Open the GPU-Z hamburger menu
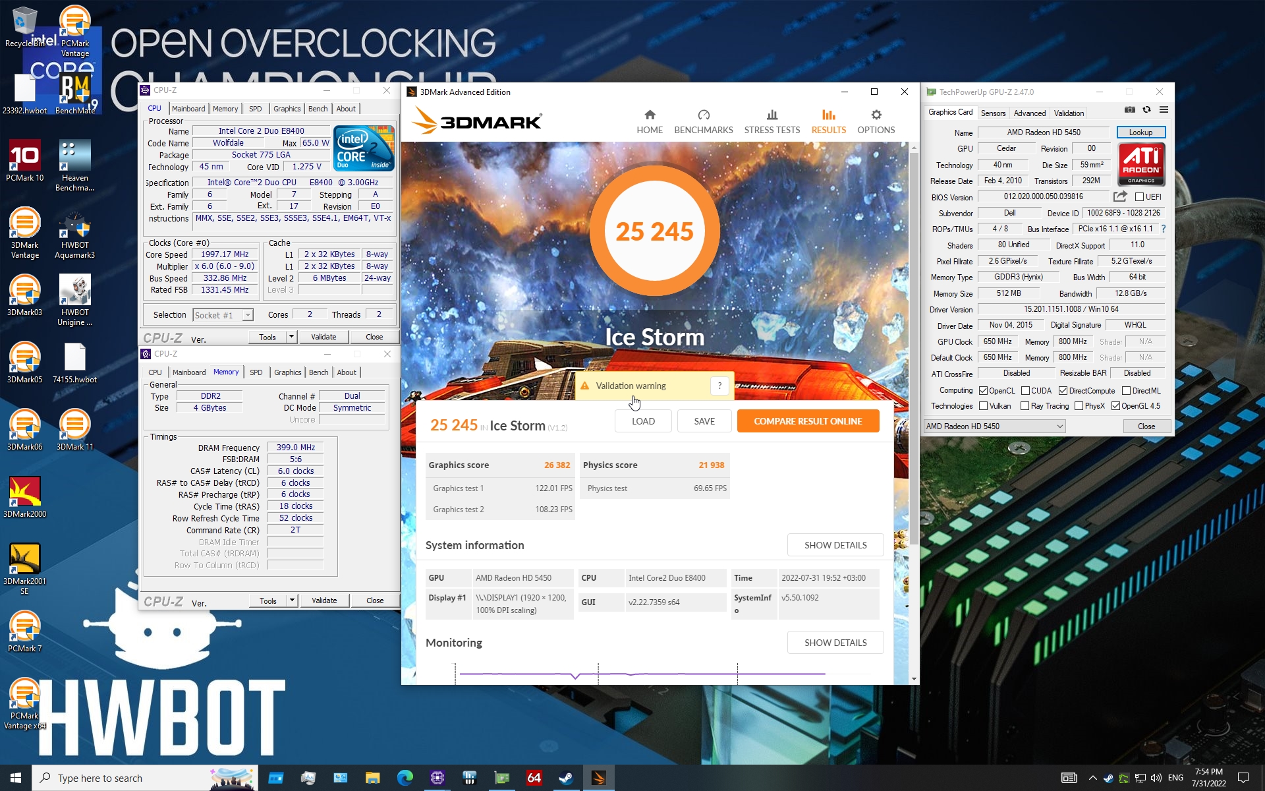The image size is (1265, 791). (1164, 109)
